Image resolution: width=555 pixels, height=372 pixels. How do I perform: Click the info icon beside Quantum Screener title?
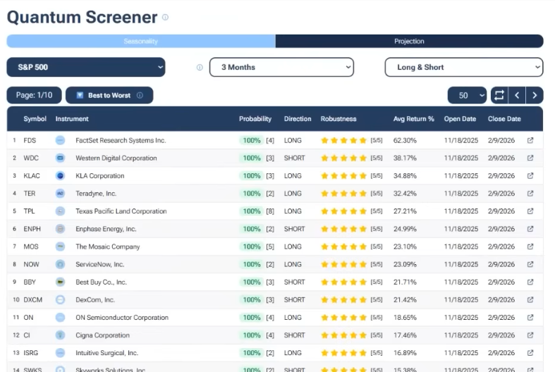tap(165, 18)
